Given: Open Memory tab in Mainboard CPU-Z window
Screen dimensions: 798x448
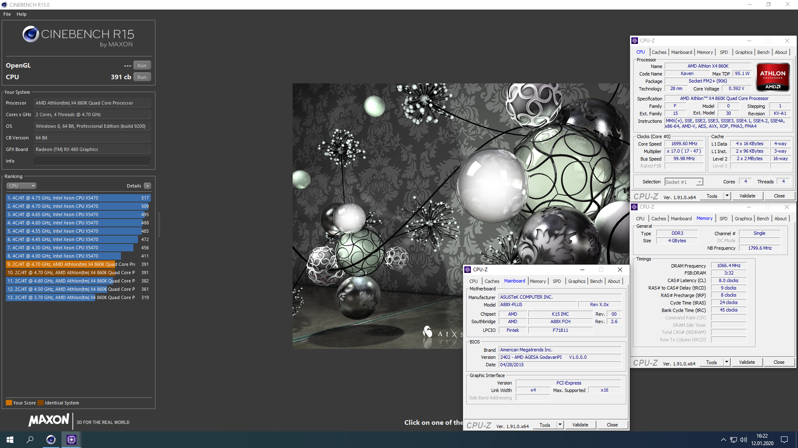Looking at the screenshot, I should click(538, 281).
